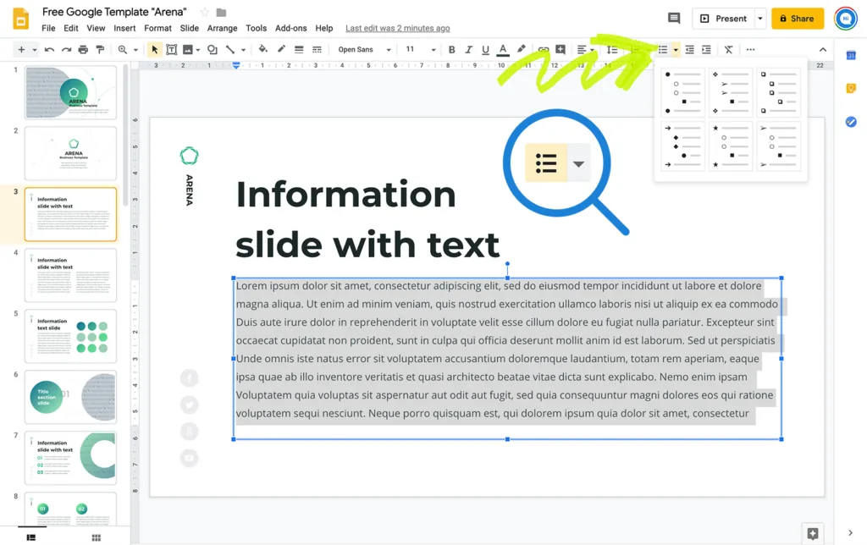Choose the Select arrow cursor tool
Image resolution: width=867 pixels, height=545 pixels.
pyautogui.click(x=154, y=50)
